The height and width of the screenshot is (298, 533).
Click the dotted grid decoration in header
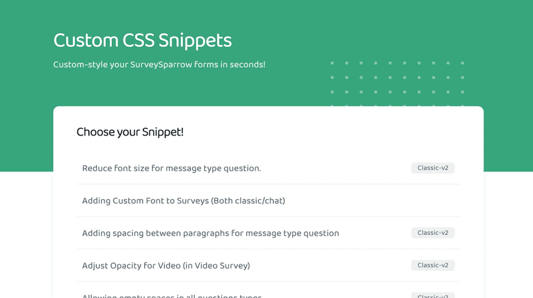(x=398, y=84)
